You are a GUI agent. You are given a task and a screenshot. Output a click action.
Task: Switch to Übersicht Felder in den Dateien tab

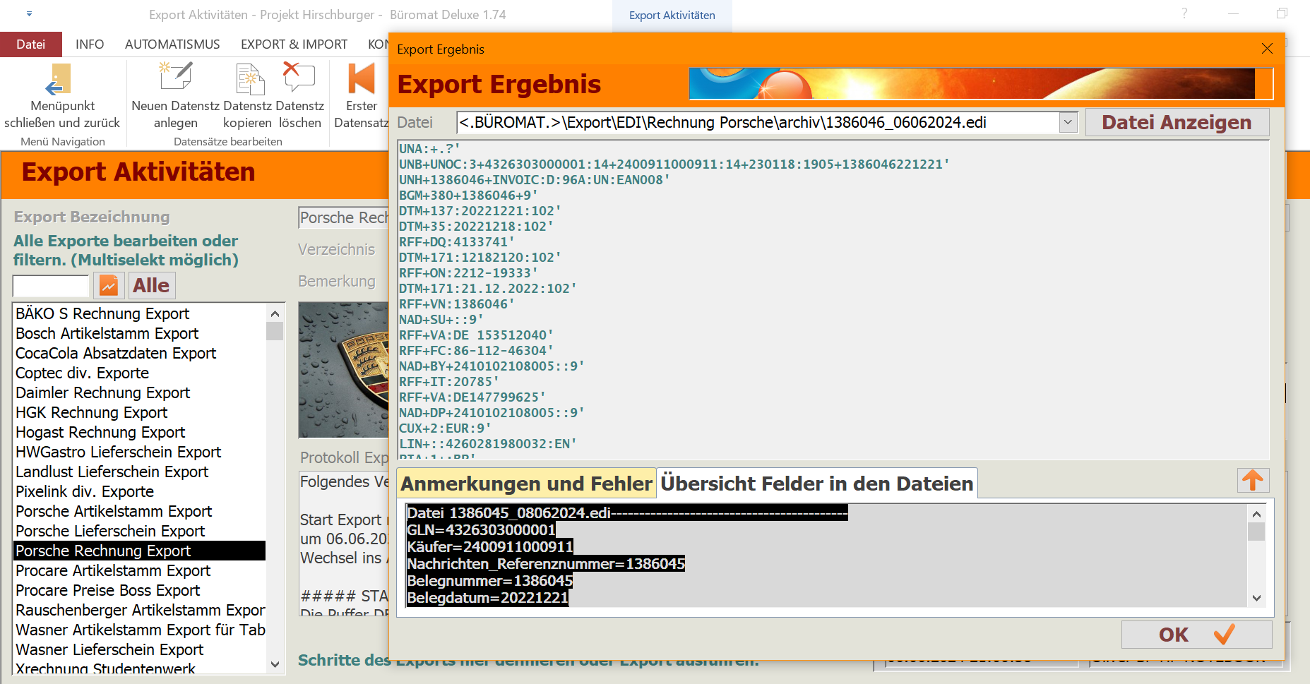tap(816, 484)
